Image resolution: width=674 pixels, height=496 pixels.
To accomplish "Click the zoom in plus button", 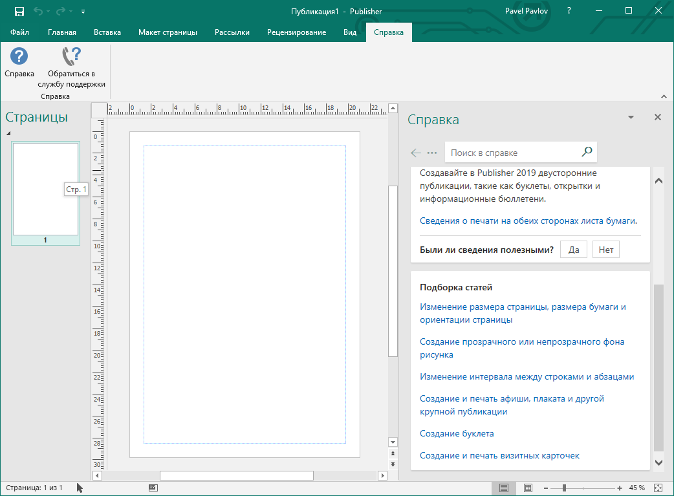I will coord(620,488).
